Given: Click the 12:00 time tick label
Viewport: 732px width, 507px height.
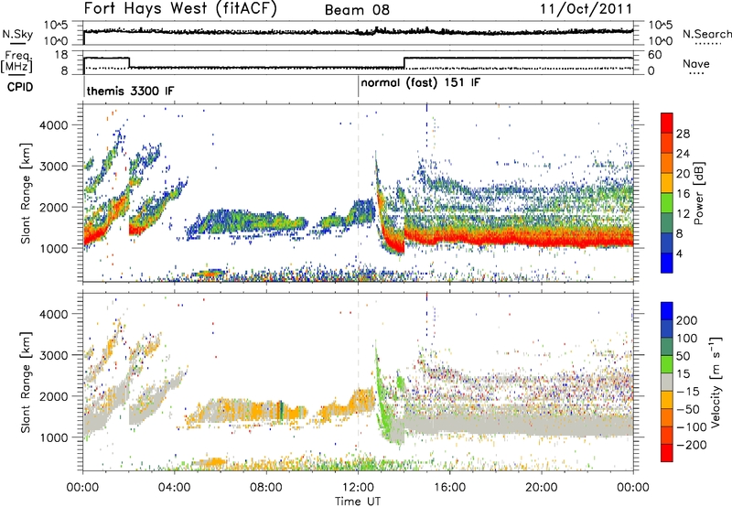Looking at the screenshot, I should (x=358, y=488).
